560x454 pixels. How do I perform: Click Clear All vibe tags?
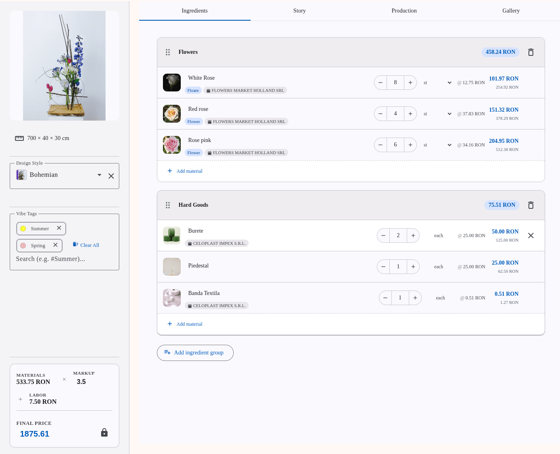(86, 245)
